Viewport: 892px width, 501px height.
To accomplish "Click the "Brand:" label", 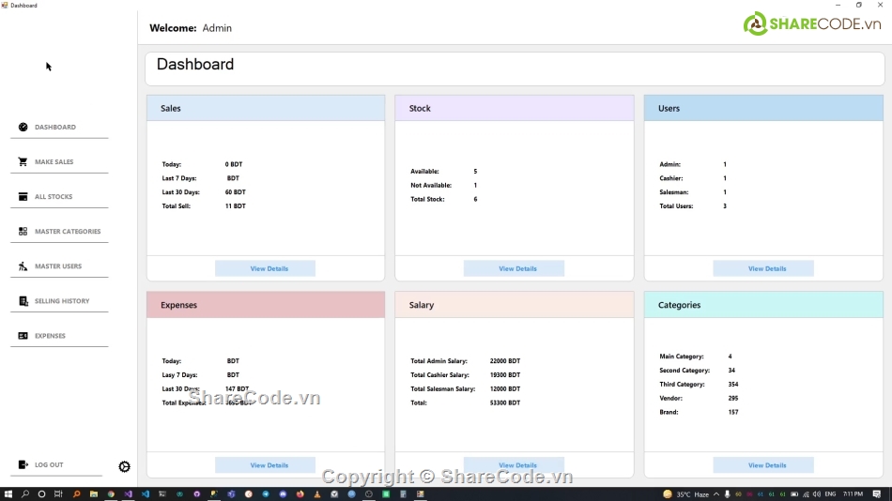I will tap(669, 412).
